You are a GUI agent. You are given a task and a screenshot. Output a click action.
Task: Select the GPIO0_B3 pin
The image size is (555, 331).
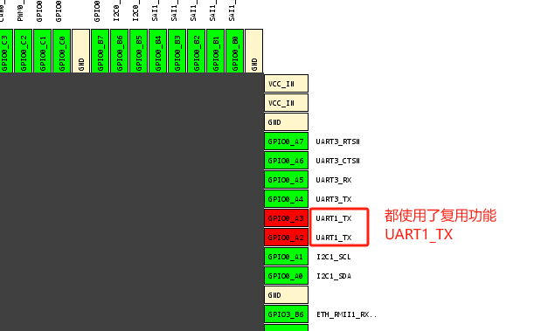pos(177,51)
